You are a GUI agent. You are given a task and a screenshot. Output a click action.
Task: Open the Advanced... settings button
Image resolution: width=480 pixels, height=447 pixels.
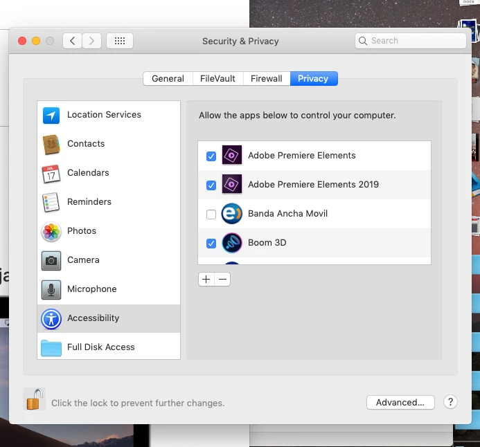tap(400, 402)
